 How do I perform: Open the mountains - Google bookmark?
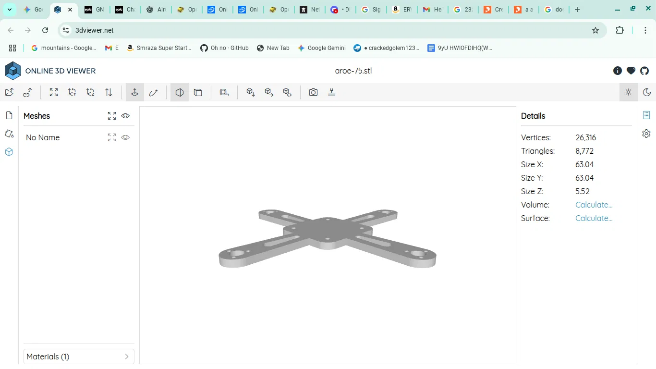pyautogui.click(x=63, y=48)
